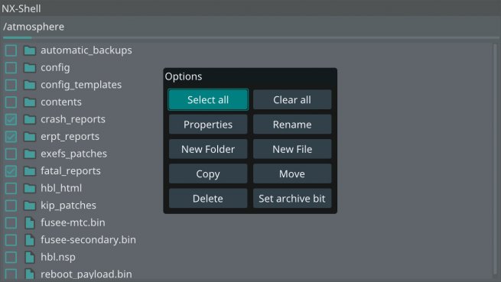Image resolution: width=501 pixels, height=282 pixels.
Task: Select the contents folder name
Action: tap(61, 102)
